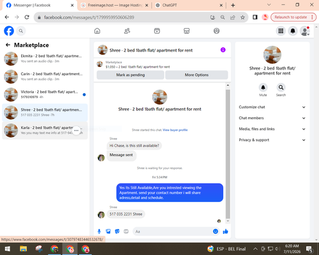Open the Victoria conversation
This screenshot has width=319, height=255.
tap(45, 94)
